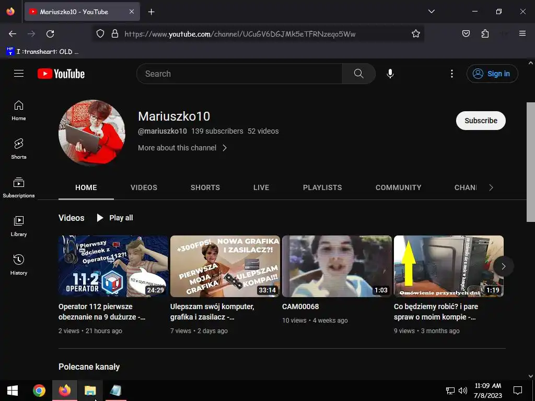Viewport: 535px width, 401px height.
Task: Open the Windows notification center
Action: pos(518,391)
